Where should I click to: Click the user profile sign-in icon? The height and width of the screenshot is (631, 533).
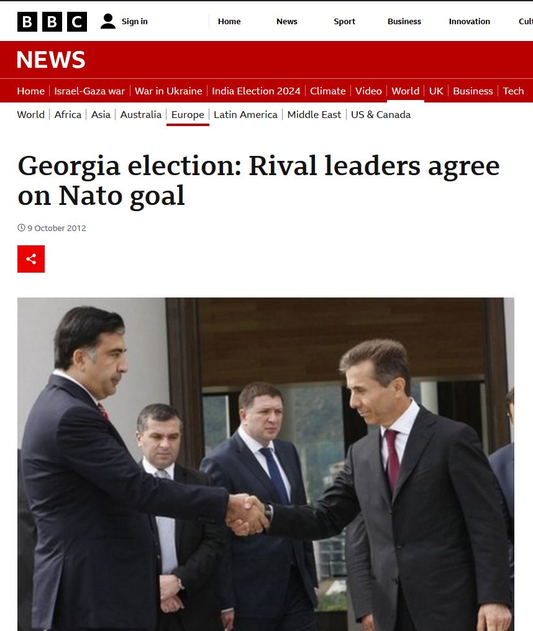[x=108, y=21]
